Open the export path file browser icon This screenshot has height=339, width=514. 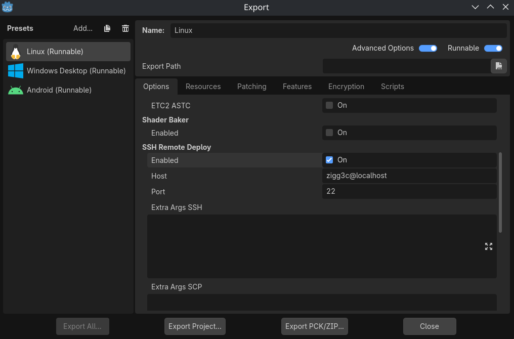(x=498, y=66)
